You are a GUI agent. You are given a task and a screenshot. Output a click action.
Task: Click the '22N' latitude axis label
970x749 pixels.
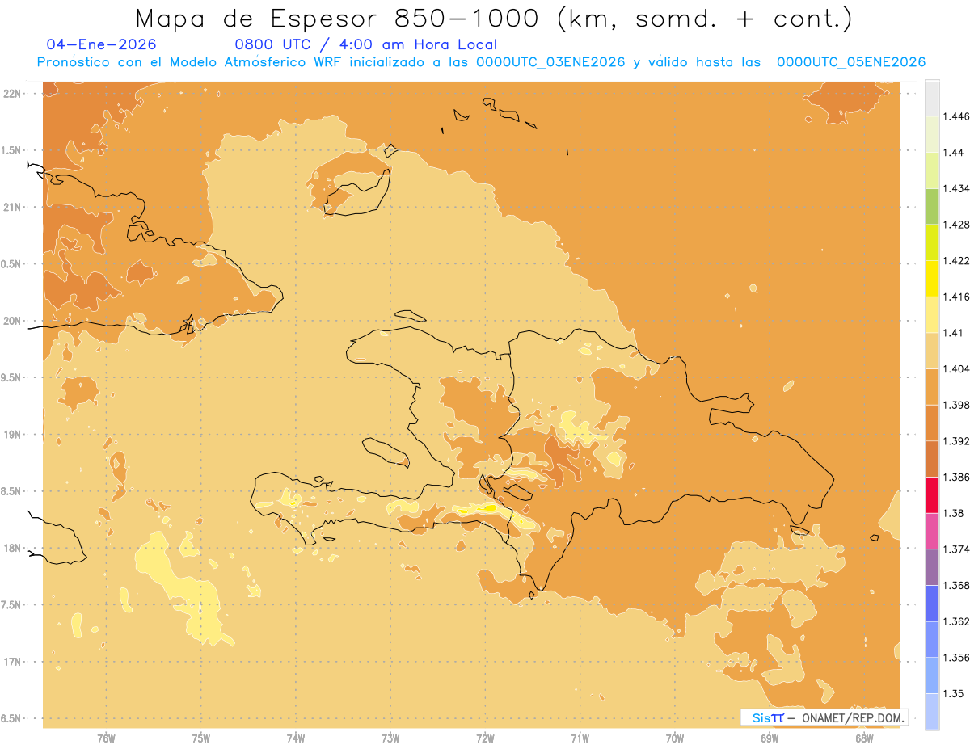click(12, 94)
